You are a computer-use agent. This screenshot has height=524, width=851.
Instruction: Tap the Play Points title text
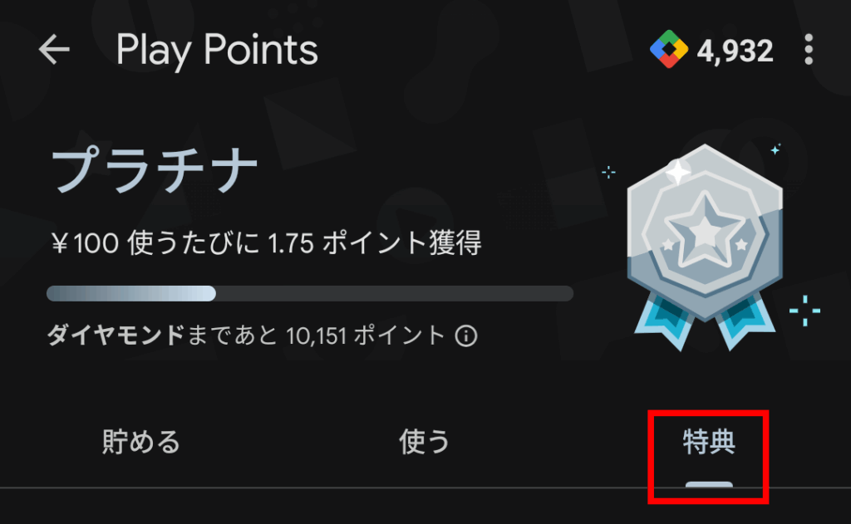(217, 51)
